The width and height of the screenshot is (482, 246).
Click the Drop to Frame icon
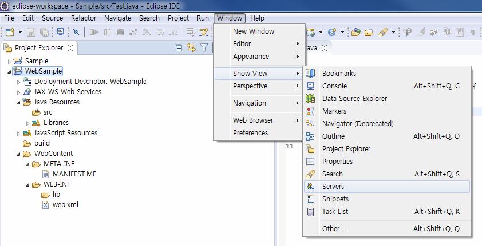(x=191, y=32)
